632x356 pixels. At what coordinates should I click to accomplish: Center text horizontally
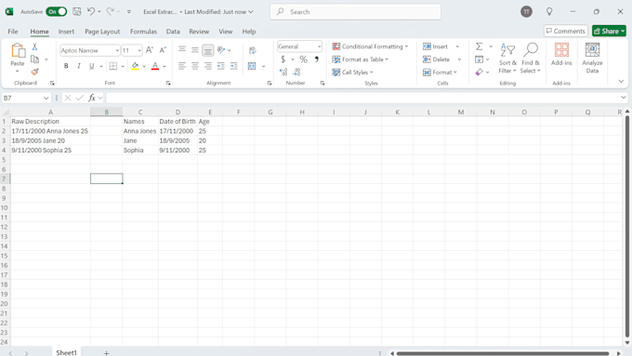(x=195, y=66)
